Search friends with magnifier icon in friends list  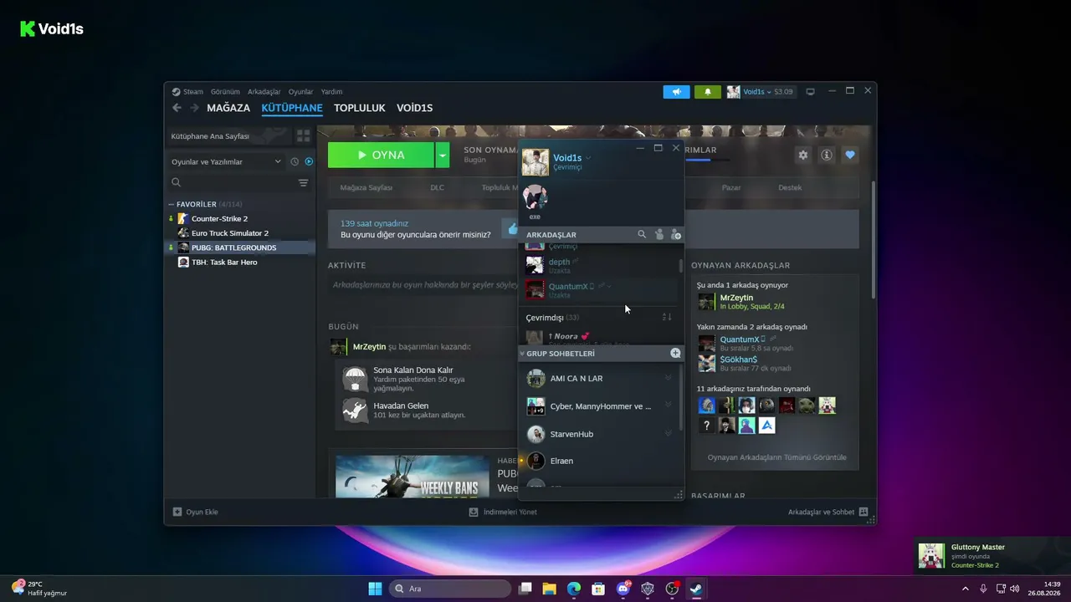pyautogui.click(x=642, y=235)
